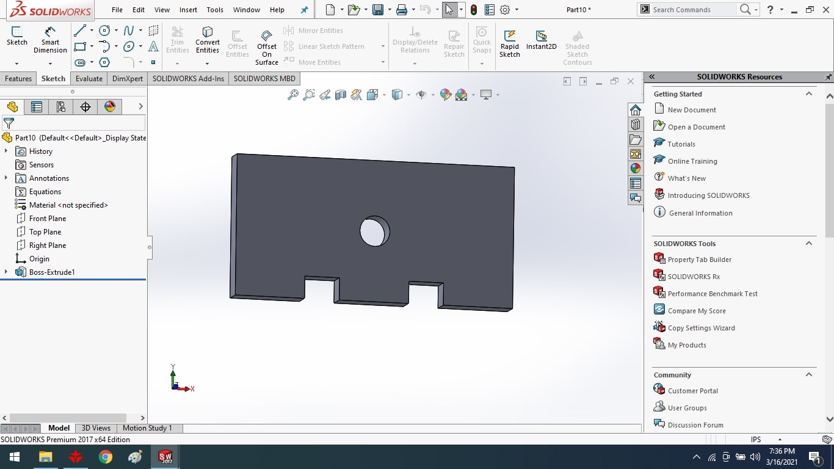
Task: Select the Corner Rectangle tool
Action: (79, 46)
